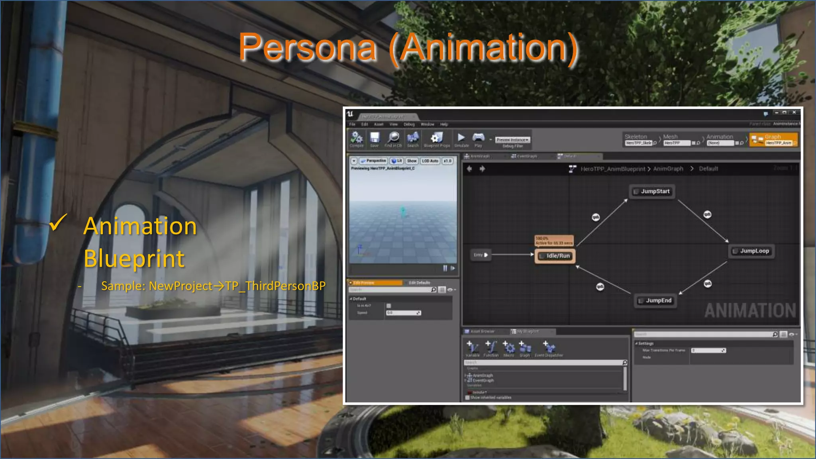Open playback speed x1.0 dropdown
816x459 pixels.
(448, 161)
